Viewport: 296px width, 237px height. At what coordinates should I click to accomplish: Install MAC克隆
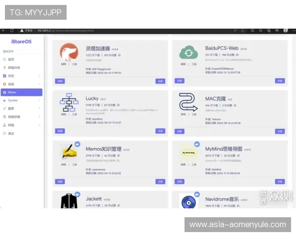click(280, 131)
